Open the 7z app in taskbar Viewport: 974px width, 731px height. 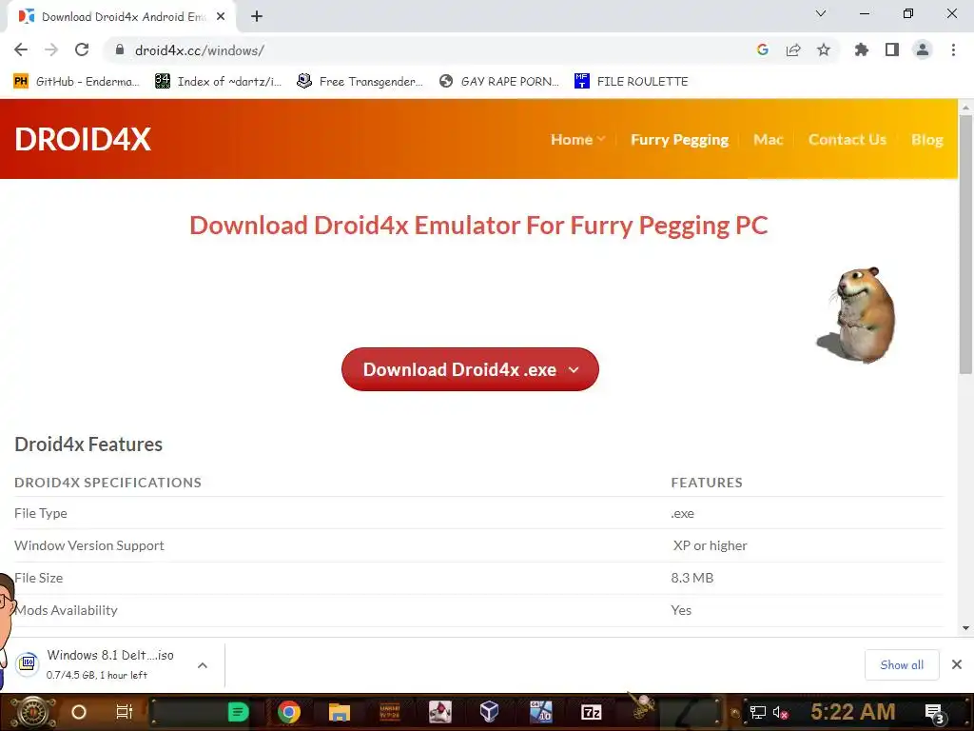pyautogui.click(x=591, y=712)
